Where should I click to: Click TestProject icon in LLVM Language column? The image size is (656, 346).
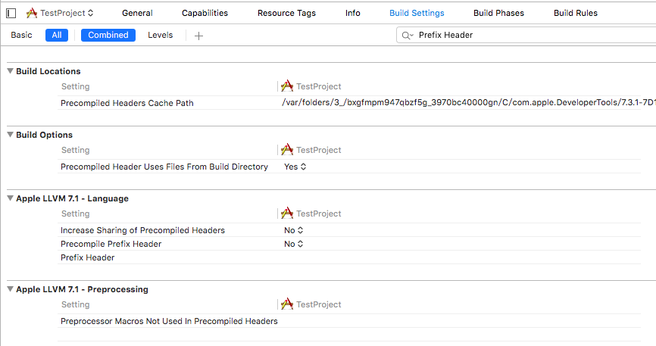[287, 214]
